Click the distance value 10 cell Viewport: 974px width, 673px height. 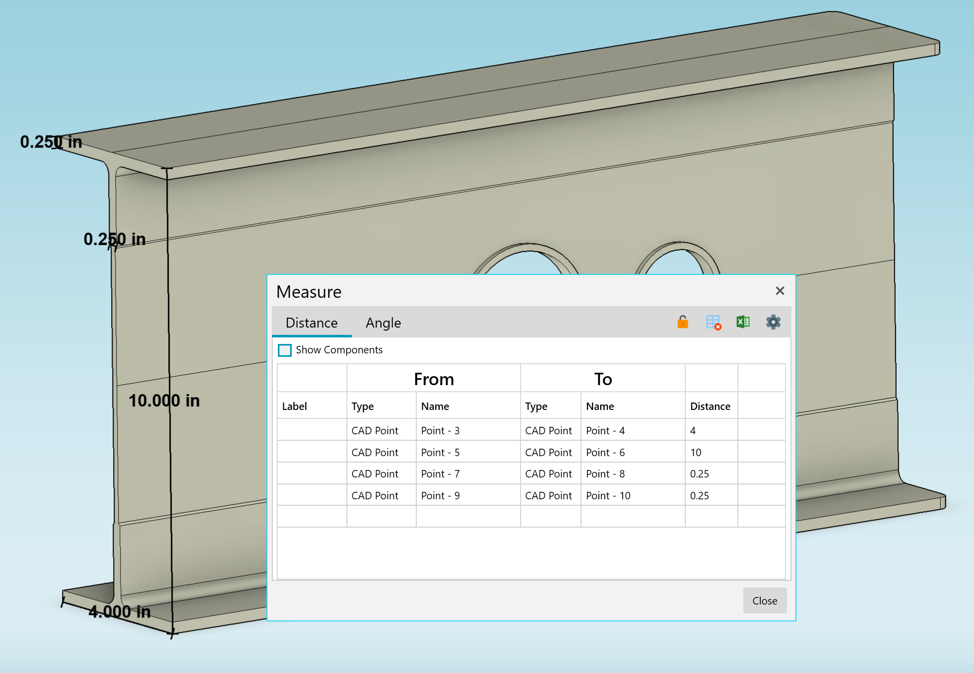(x=711, y=452)
